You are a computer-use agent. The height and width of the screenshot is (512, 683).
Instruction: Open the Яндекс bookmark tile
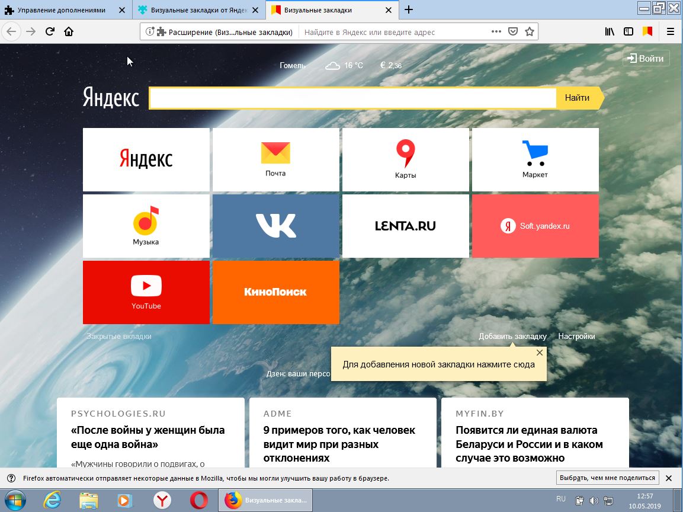tap(146, 159)
